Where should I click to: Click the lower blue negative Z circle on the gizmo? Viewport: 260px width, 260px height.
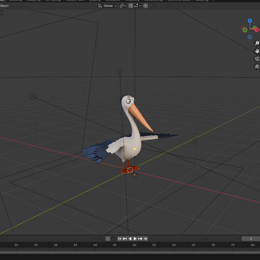[250, 37]
